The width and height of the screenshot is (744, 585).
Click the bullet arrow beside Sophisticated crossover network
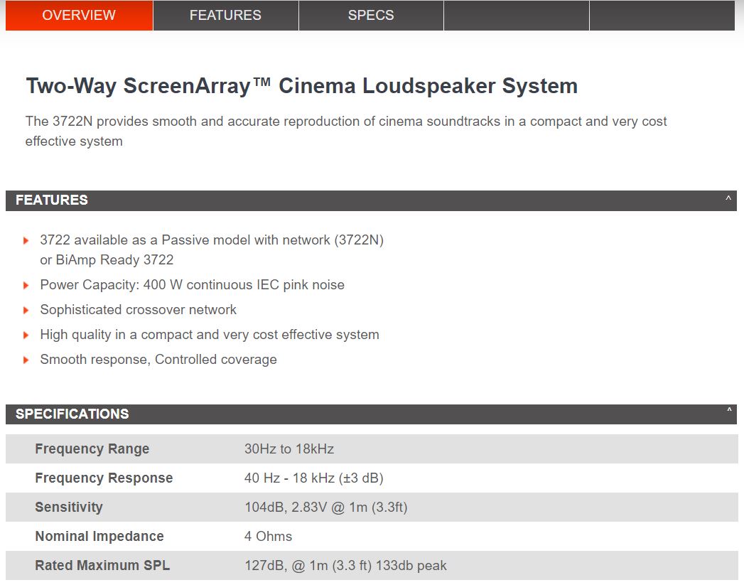click(x=26, y=310)
